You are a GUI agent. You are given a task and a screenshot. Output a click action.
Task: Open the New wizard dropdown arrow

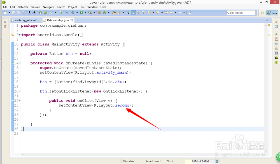[10, 13]
